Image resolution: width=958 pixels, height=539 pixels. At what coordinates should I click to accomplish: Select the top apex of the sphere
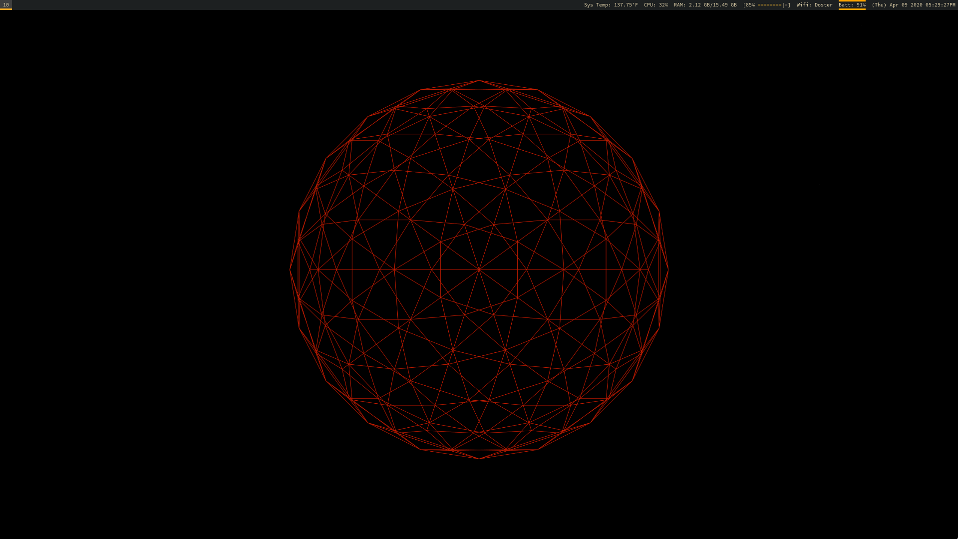[479, 81]
